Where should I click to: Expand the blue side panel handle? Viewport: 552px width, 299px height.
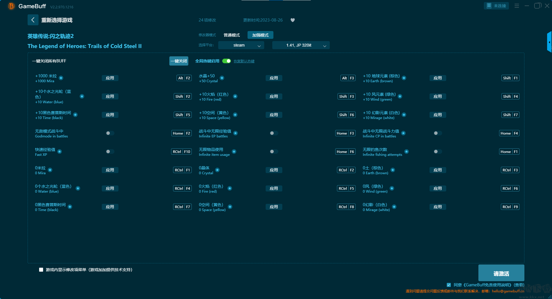click(x=549, y=42)
